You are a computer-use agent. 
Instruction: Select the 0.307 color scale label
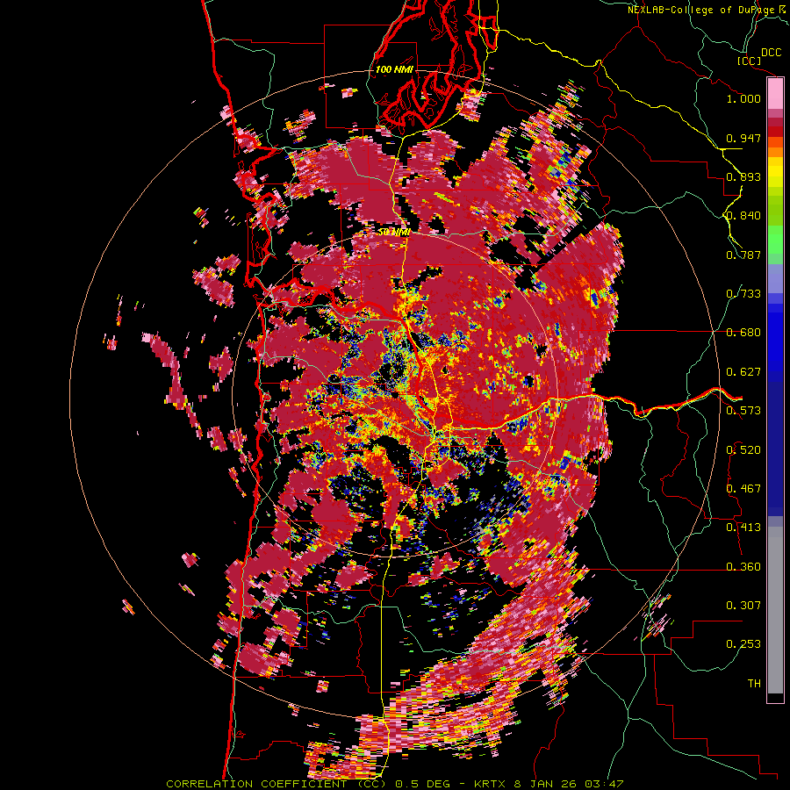743,606
